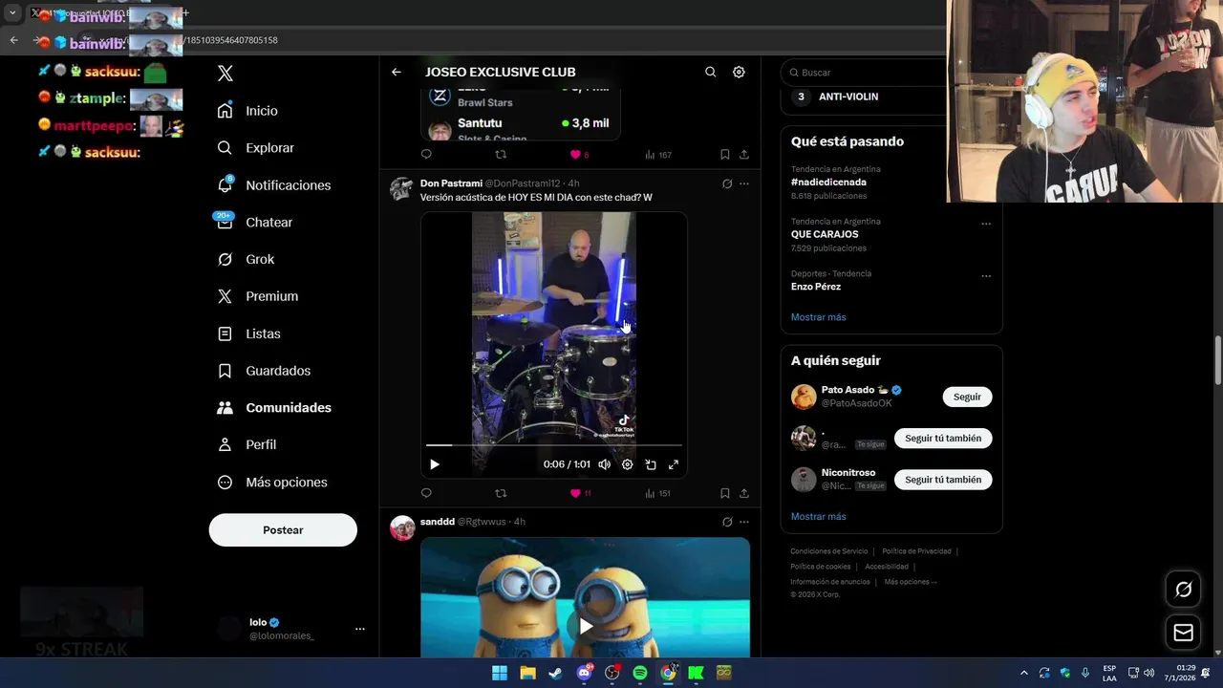Open sanddd's profile name
The height and width of the screenshot is (688, 1223).
click(438, 522)
